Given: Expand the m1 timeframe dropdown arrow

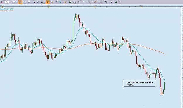Looking at the screenshot, I should (x=10, y=2).
